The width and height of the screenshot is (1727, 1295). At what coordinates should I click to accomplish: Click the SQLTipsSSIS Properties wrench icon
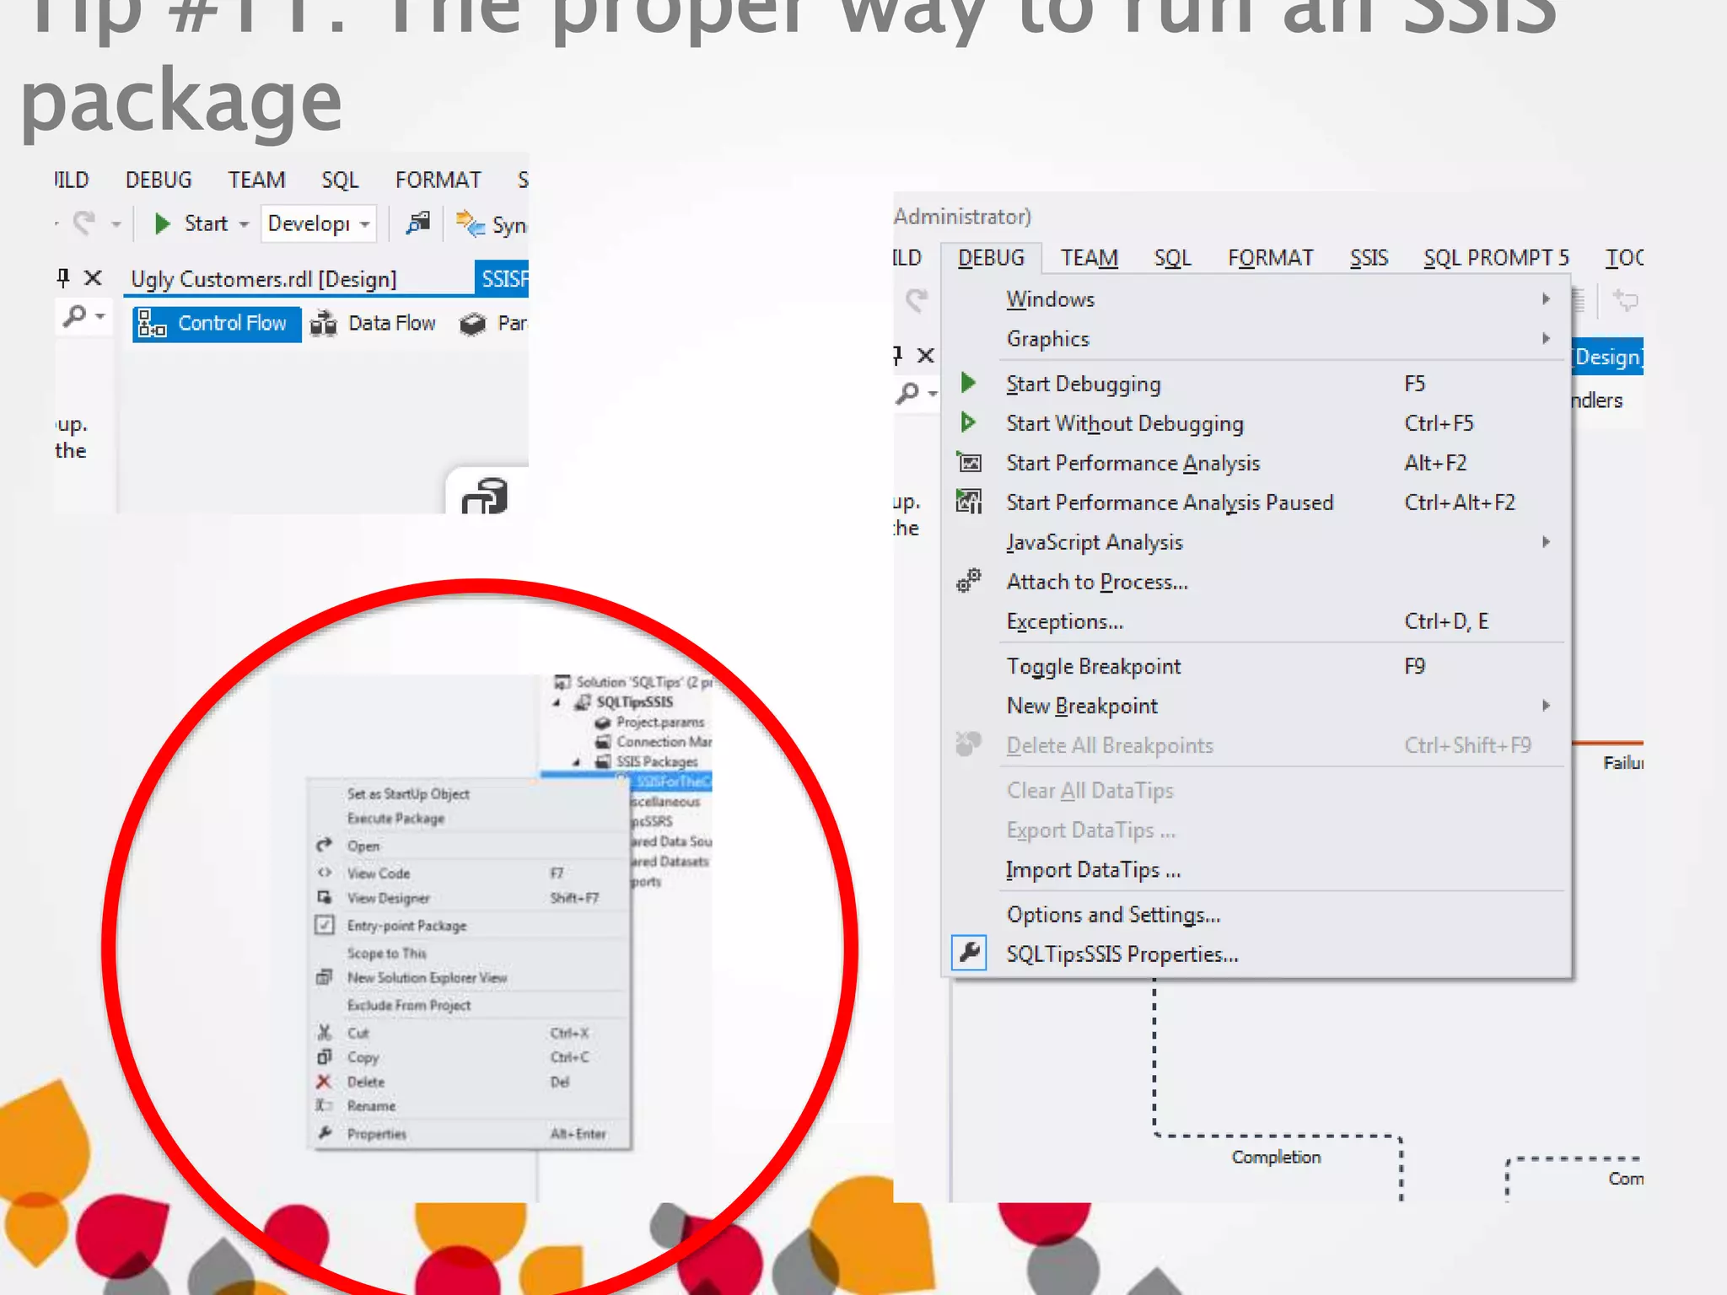click(970, 953)
